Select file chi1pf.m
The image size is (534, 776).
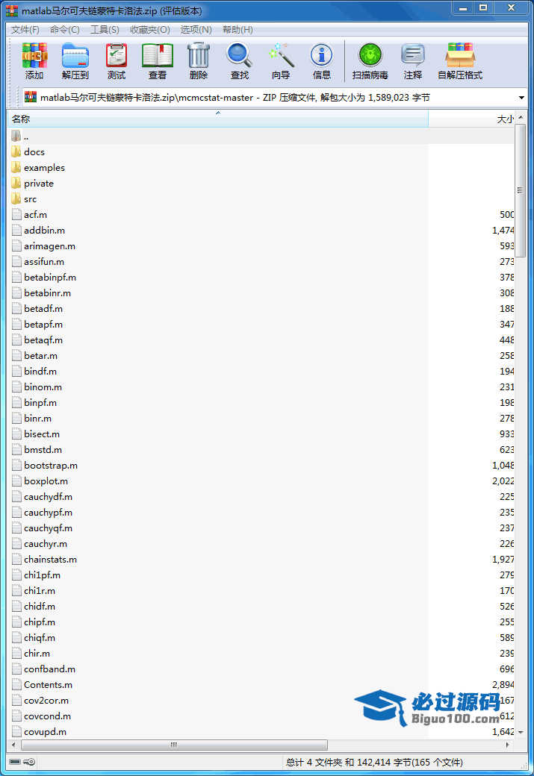click(x=36, y=575)
